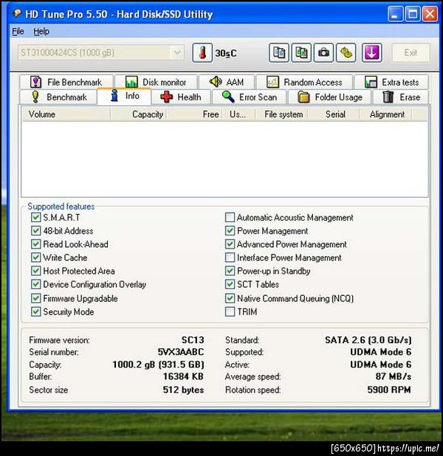Screen dimensions: 443x456
Task: Save screenshot with the camera icon
Action: pyautogui.click(x=323, y=52)
